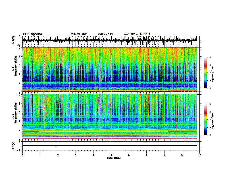The width and height of the screenshot is (225, 174).
Task: Click the 'ch.1(V)' waveform axis label
Action: [14, 40]
